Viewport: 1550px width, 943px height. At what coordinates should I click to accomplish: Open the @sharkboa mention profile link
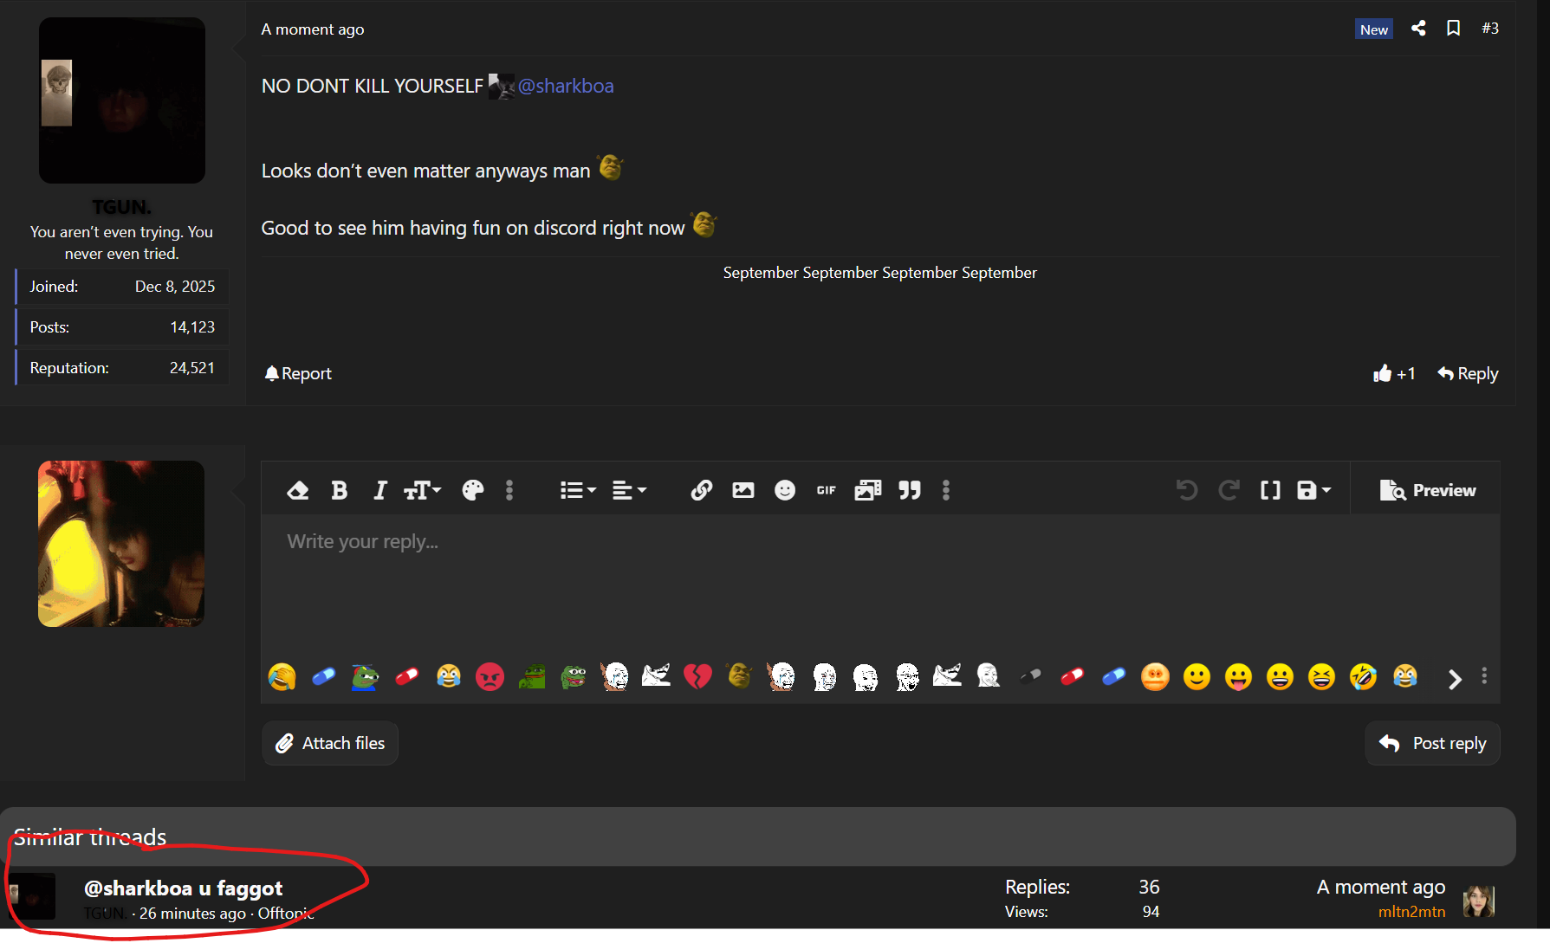(565, 86)
